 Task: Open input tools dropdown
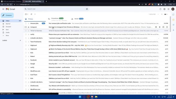[x=166, y=14]
